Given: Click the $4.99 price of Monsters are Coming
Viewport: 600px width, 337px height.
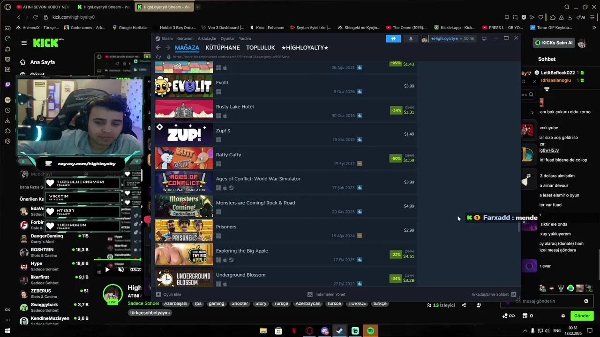Looking at the screenshot, I should tap(409, 206).
